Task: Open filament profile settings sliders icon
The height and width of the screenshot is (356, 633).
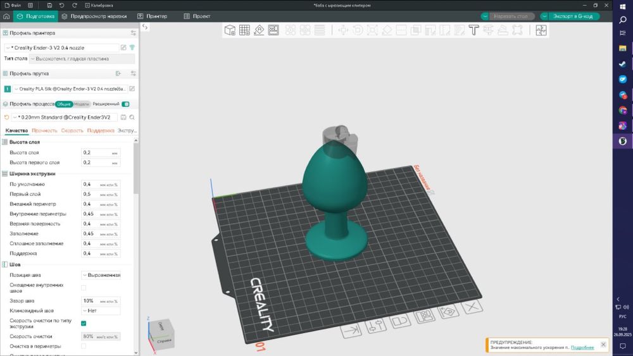Action: [133, 73]
